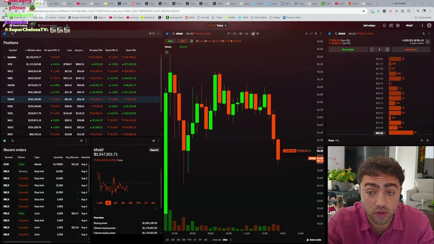
Task: Click the Deposit button
Action: 154,150
